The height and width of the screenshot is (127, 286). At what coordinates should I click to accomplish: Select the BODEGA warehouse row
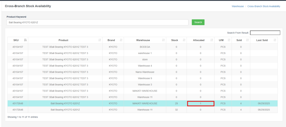coord(145,47)
